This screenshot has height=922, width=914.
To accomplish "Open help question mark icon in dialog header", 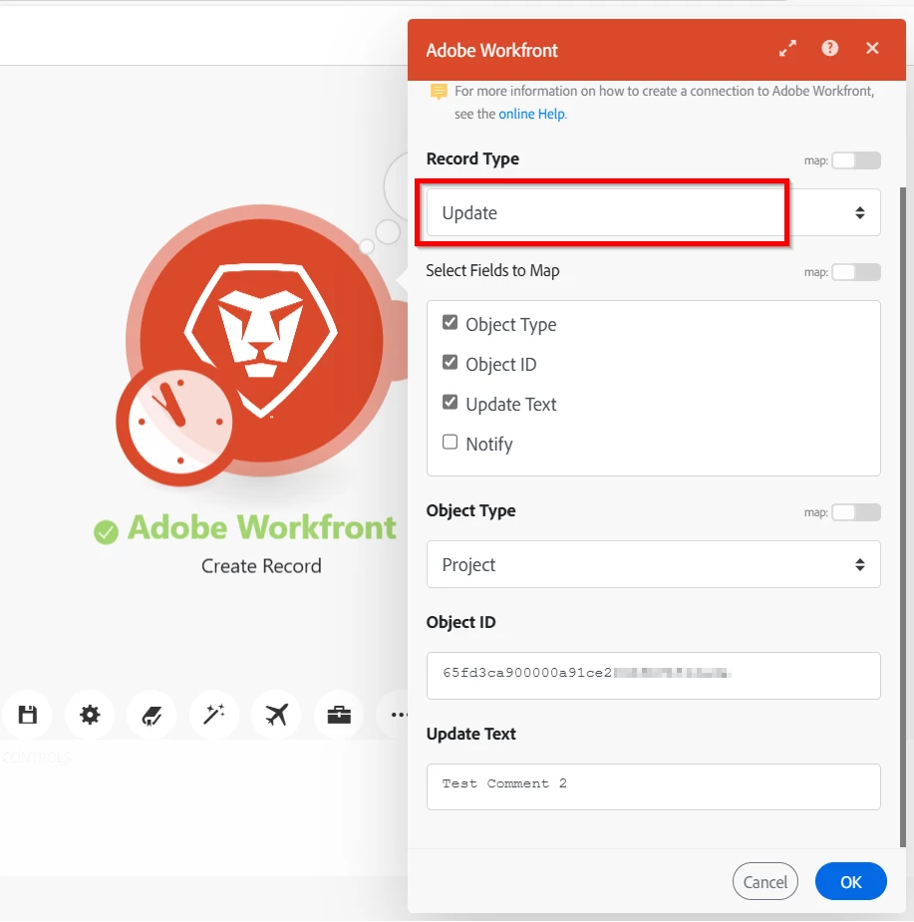I will tap(830, 48).
